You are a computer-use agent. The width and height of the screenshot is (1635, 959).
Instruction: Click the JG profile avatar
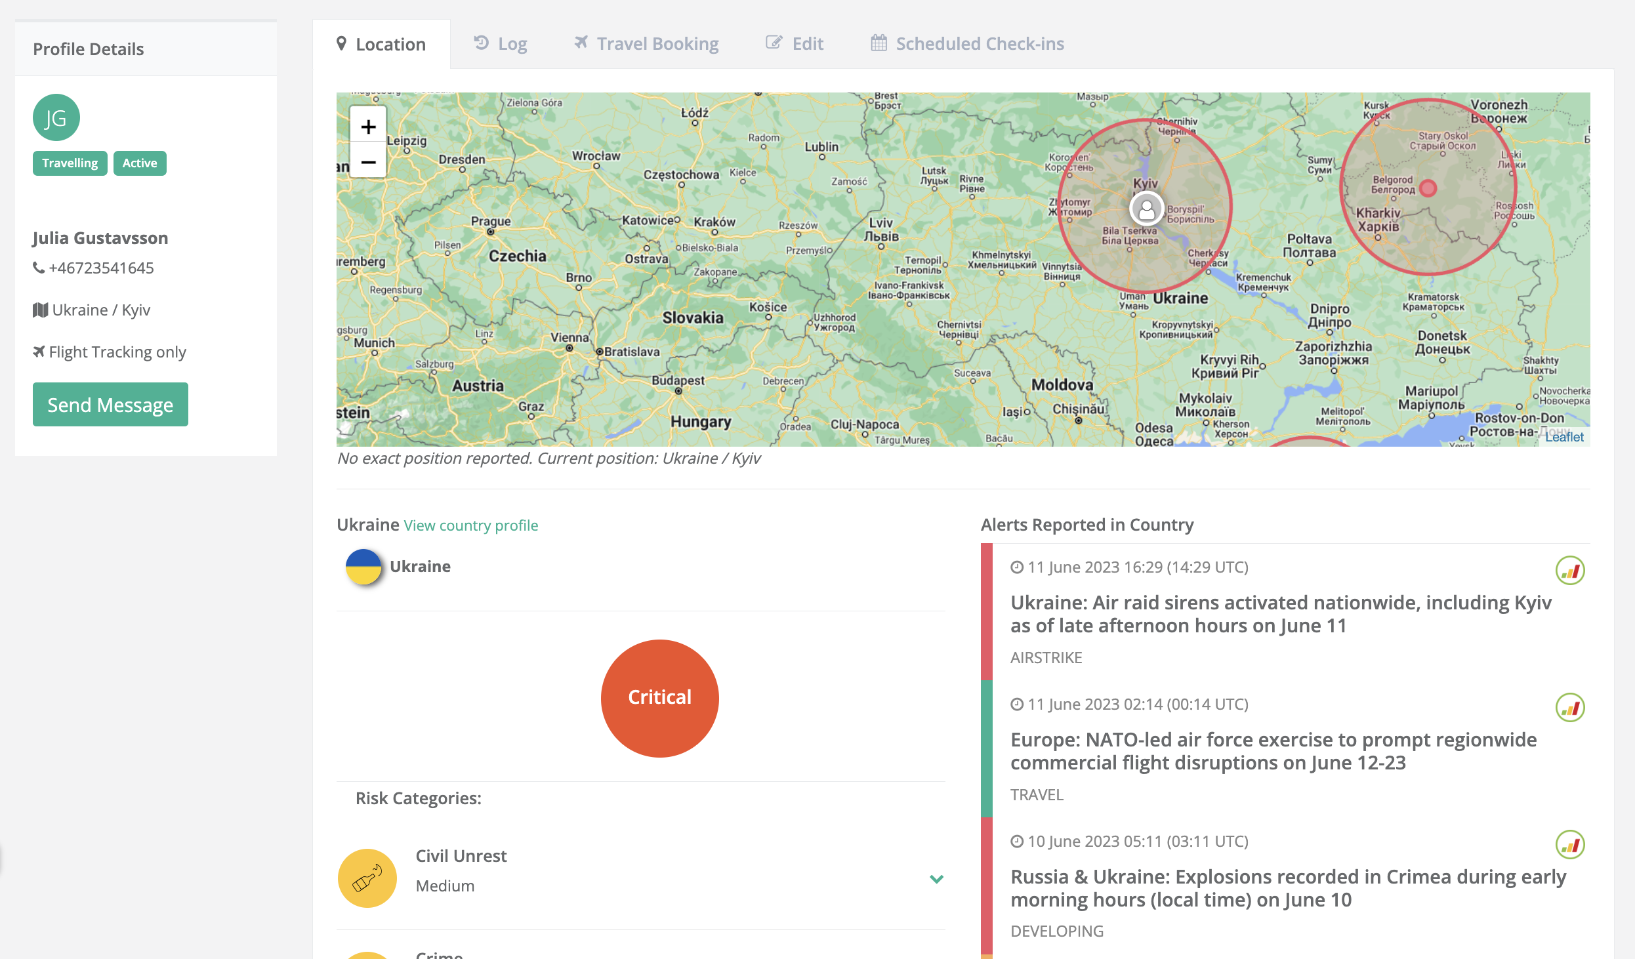click(56, 118)
